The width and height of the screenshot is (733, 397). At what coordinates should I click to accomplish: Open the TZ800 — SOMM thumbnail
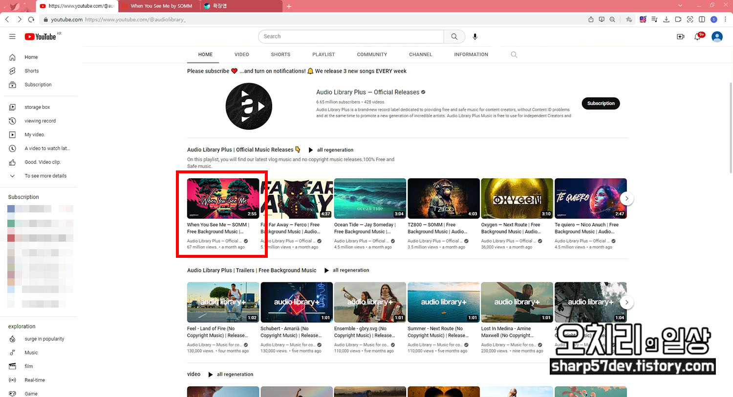point(444,198)
